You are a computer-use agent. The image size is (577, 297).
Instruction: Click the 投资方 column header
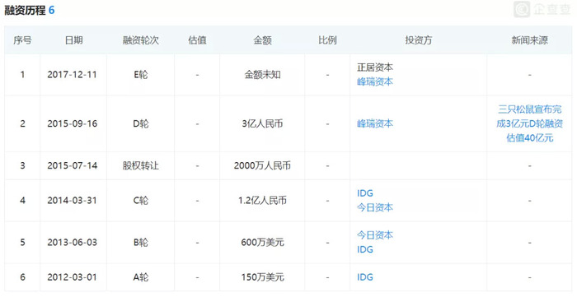419,40
